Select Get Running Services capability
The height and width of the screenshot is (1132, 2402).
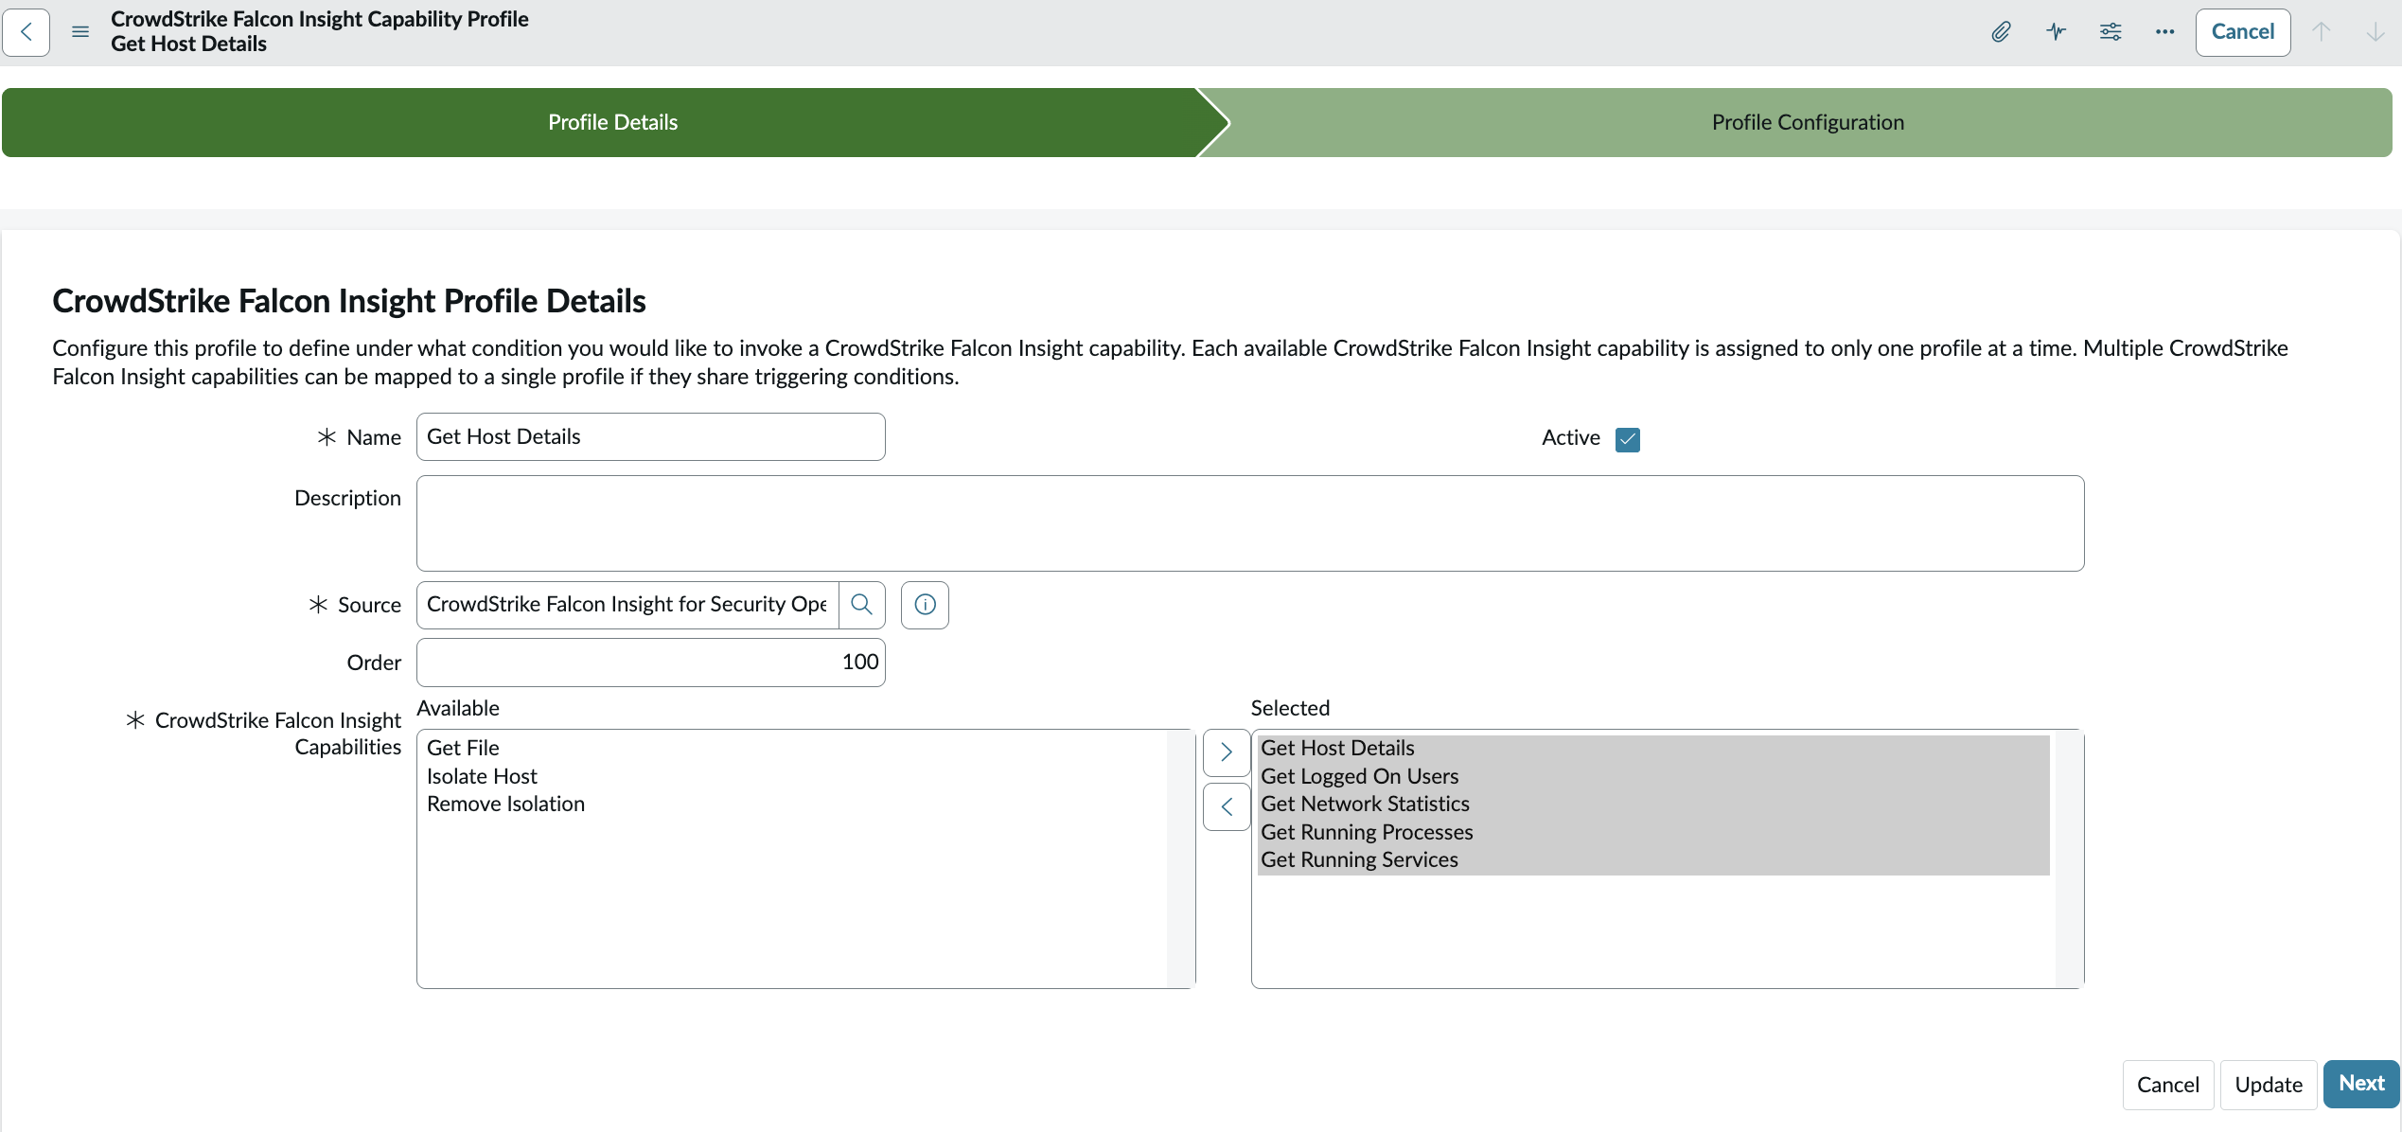tap(1653, 859)
